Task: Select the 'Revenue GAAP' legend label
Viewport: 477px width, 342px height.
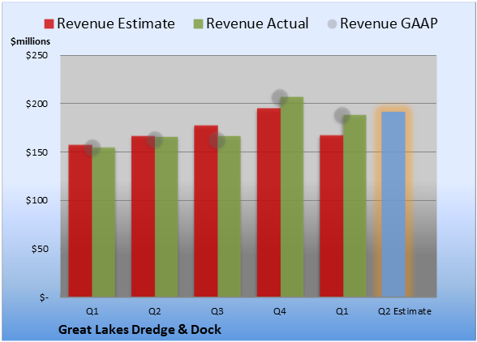Action: [x=389, y=24]
